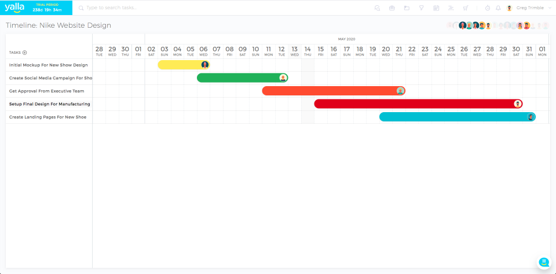Open task 'Create Landing Pages For New Shoe'
Viewport: 556px width, 274px height.
tap(47, 117)
